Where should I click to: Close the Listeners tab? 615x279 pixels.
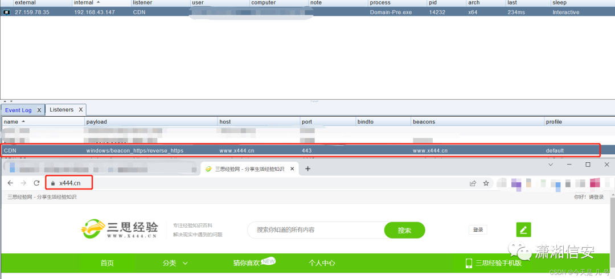point(80,109)
